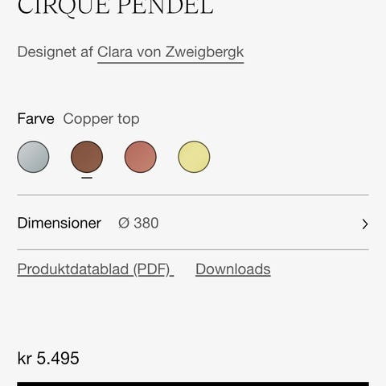386x386 pixels.
Task: Choose the brown Copper top swatch
Action: [87, 157]
